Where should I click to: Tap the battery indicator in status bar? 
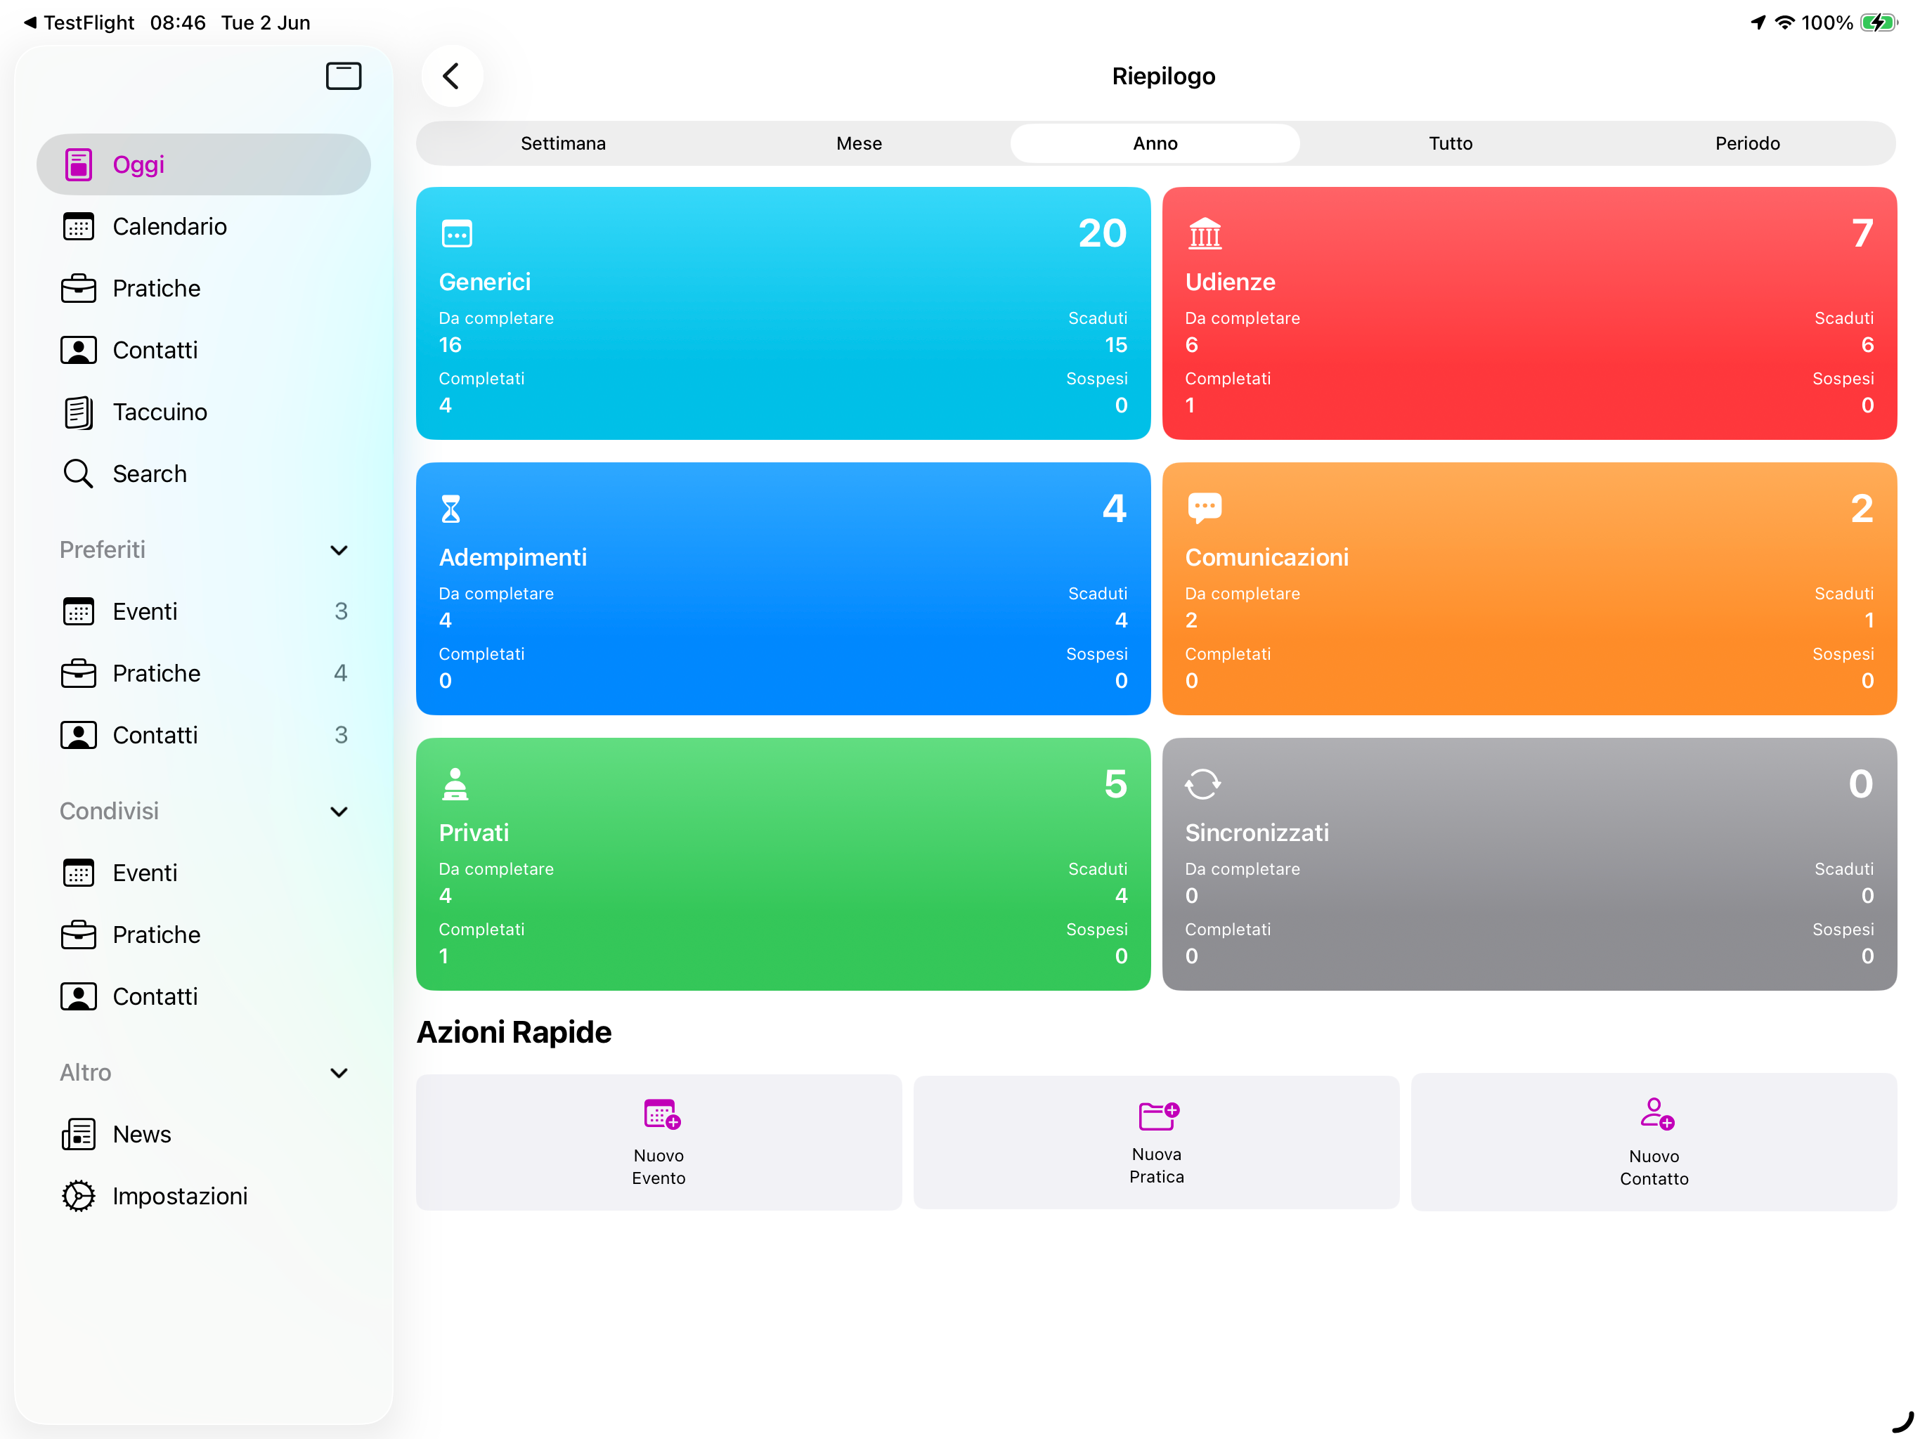(1879, 22)
